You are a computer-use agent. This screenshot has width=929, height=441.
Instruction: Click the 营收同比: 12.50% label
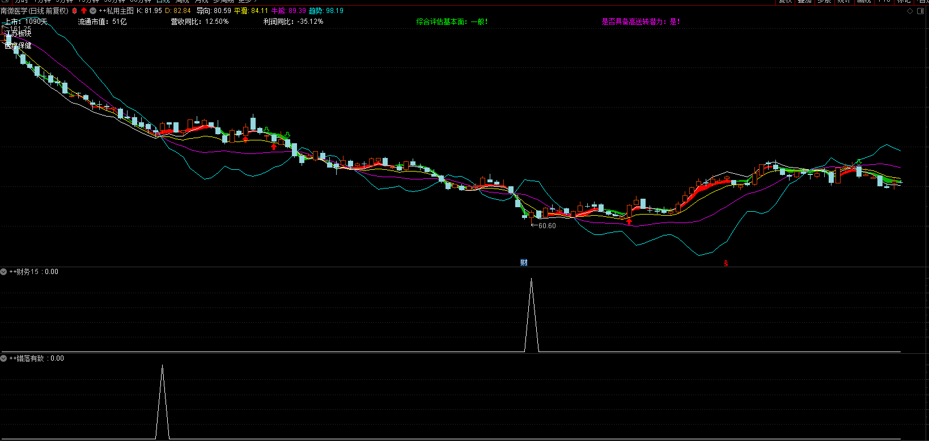tap(200, 22)
